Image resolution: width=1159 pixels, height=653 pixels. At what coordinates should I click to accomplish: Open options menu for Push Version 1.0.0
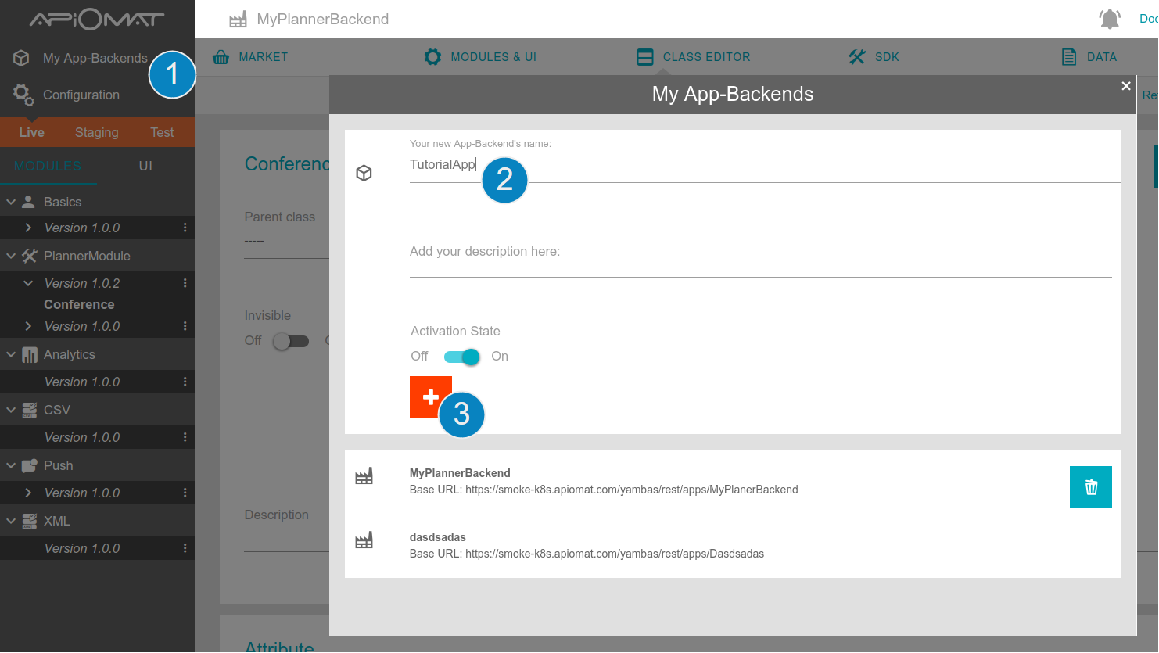pyautogui.click(x=185, y=493)
